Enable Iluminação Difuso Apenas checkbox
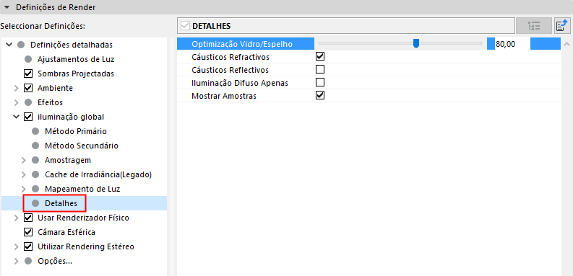 pyautogui.click(x=320, y=82)
